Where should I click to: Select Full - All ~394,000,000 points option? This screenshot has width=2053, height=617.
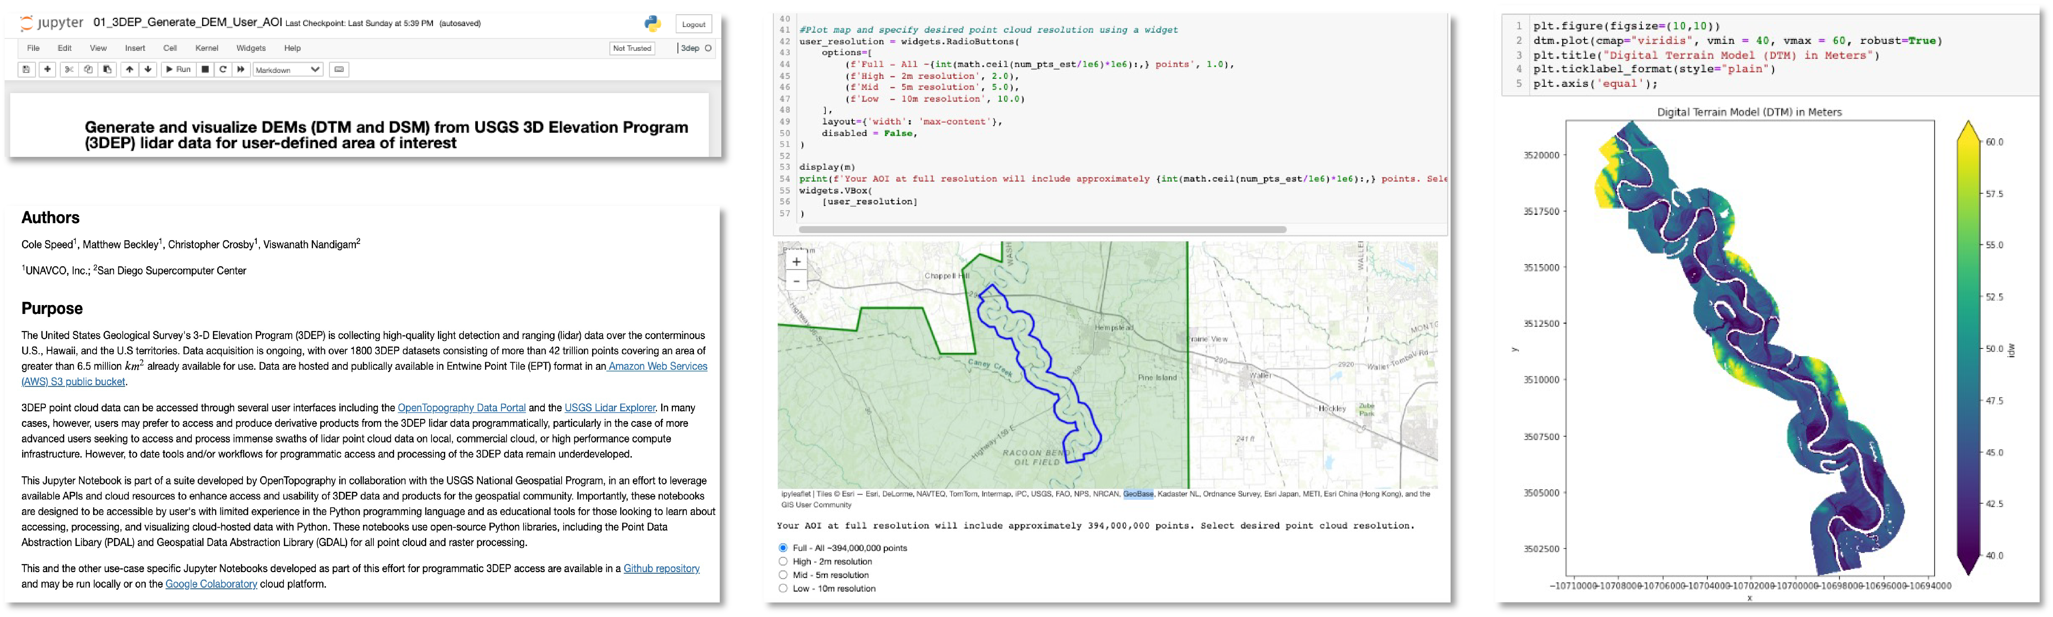point(783,548)
